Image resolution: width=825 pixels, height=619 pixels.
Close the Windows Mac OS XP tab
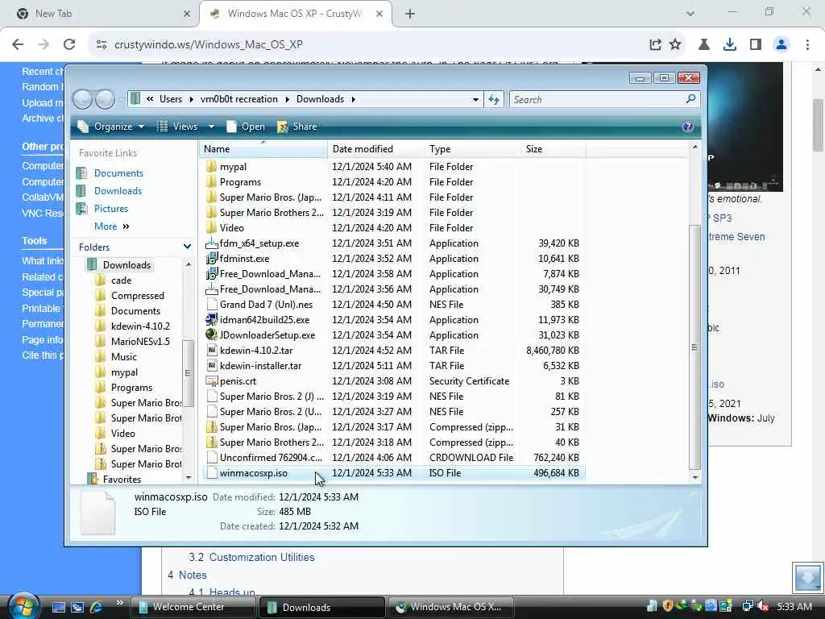(379, 14)
